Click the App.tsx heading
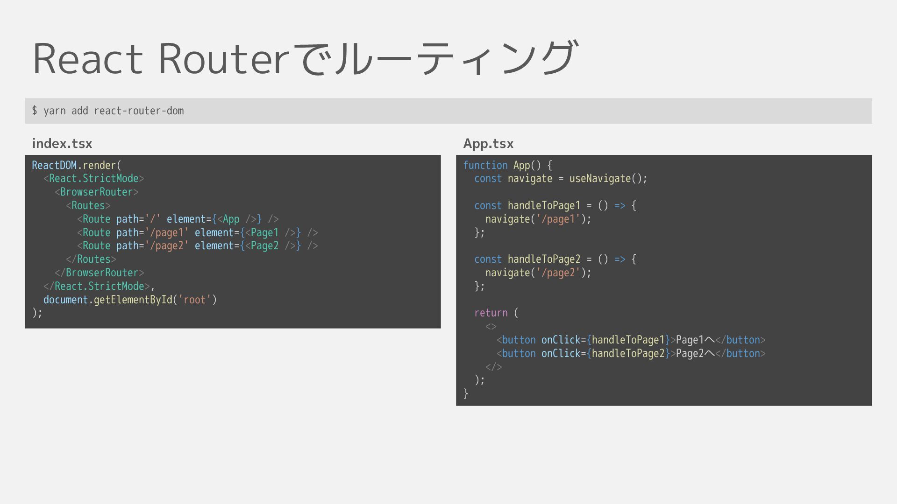The image size is (897, 504). tap(488, 144)
